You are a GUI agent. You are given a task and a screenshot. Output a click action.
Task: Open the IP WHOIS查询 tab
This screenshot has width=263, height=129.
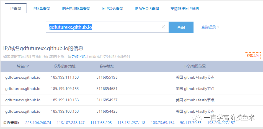coord(147,9)
